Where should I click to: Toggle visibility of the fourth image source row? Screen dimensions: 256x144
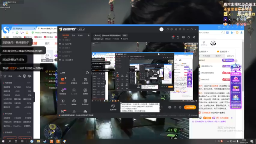tap(60, 52)
